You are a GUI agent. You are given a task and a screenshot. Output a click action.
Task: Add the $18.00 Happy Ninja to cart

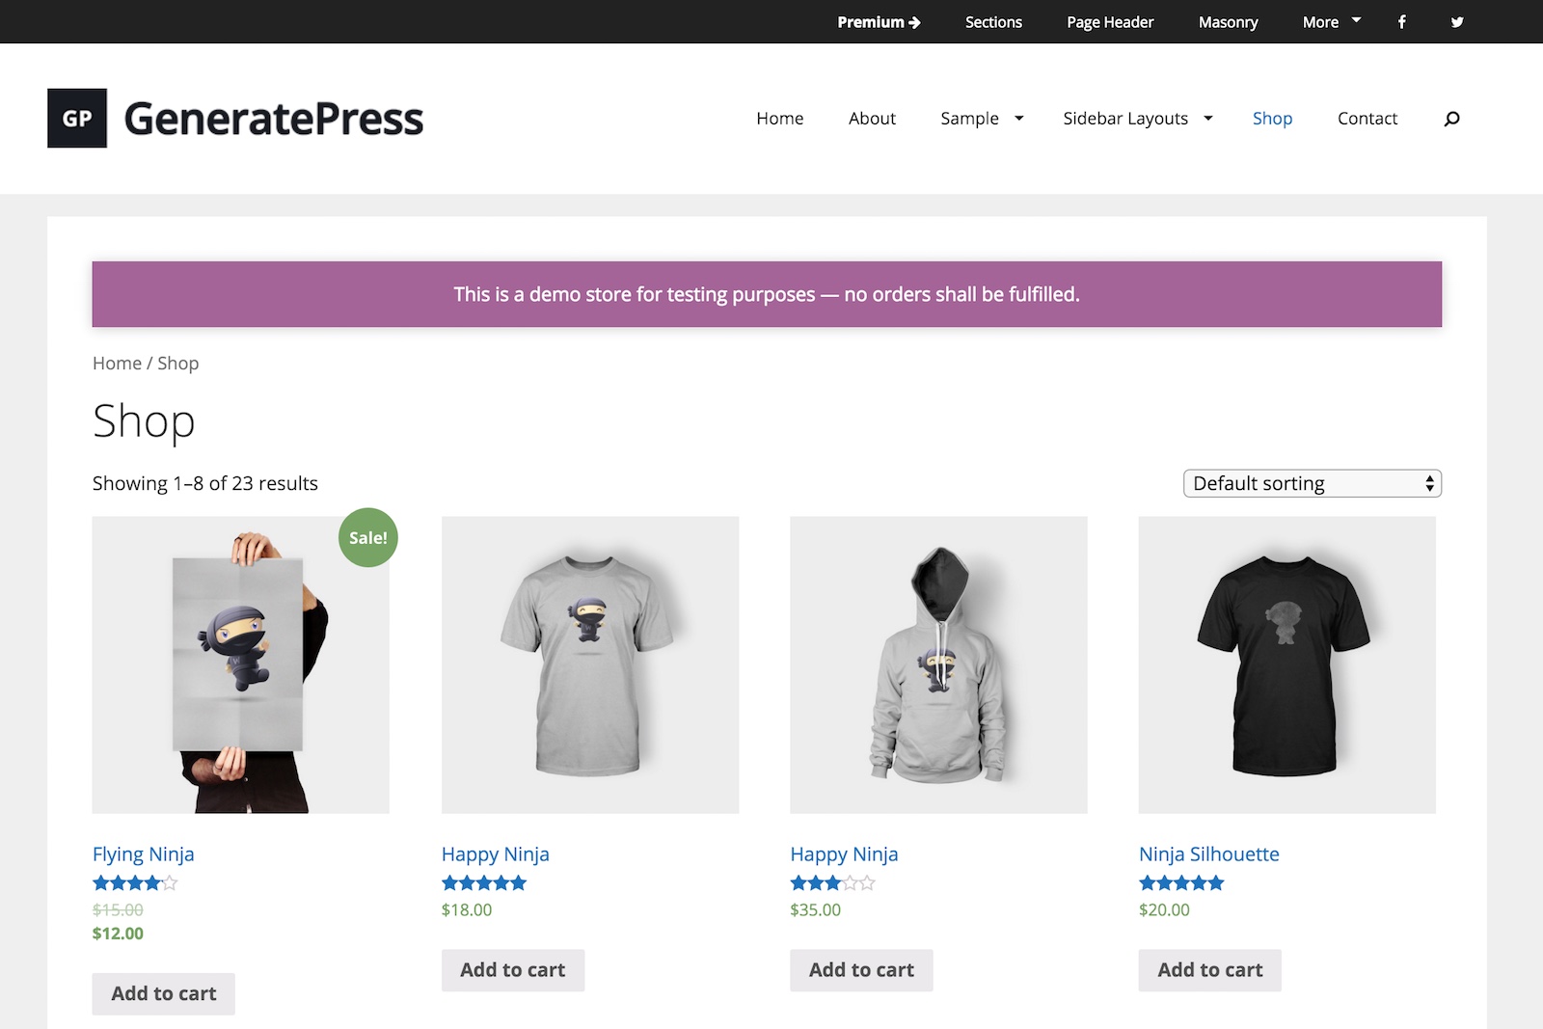point(513,970)
